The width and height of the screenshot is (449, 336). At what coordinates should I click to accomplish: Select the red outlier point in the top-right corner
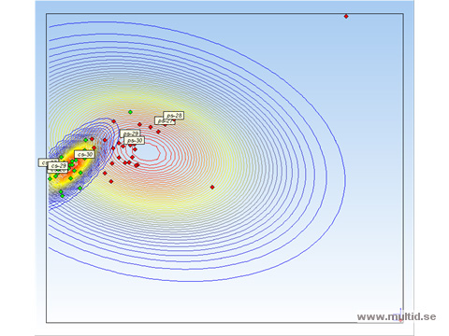coord(346,16)
